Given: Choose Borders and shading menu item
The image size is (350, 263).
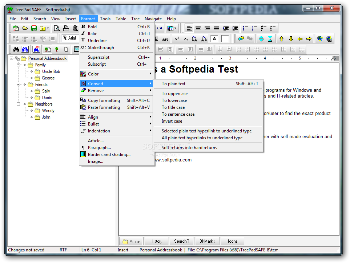Looking at the screenshot, I should click(117, 155).
